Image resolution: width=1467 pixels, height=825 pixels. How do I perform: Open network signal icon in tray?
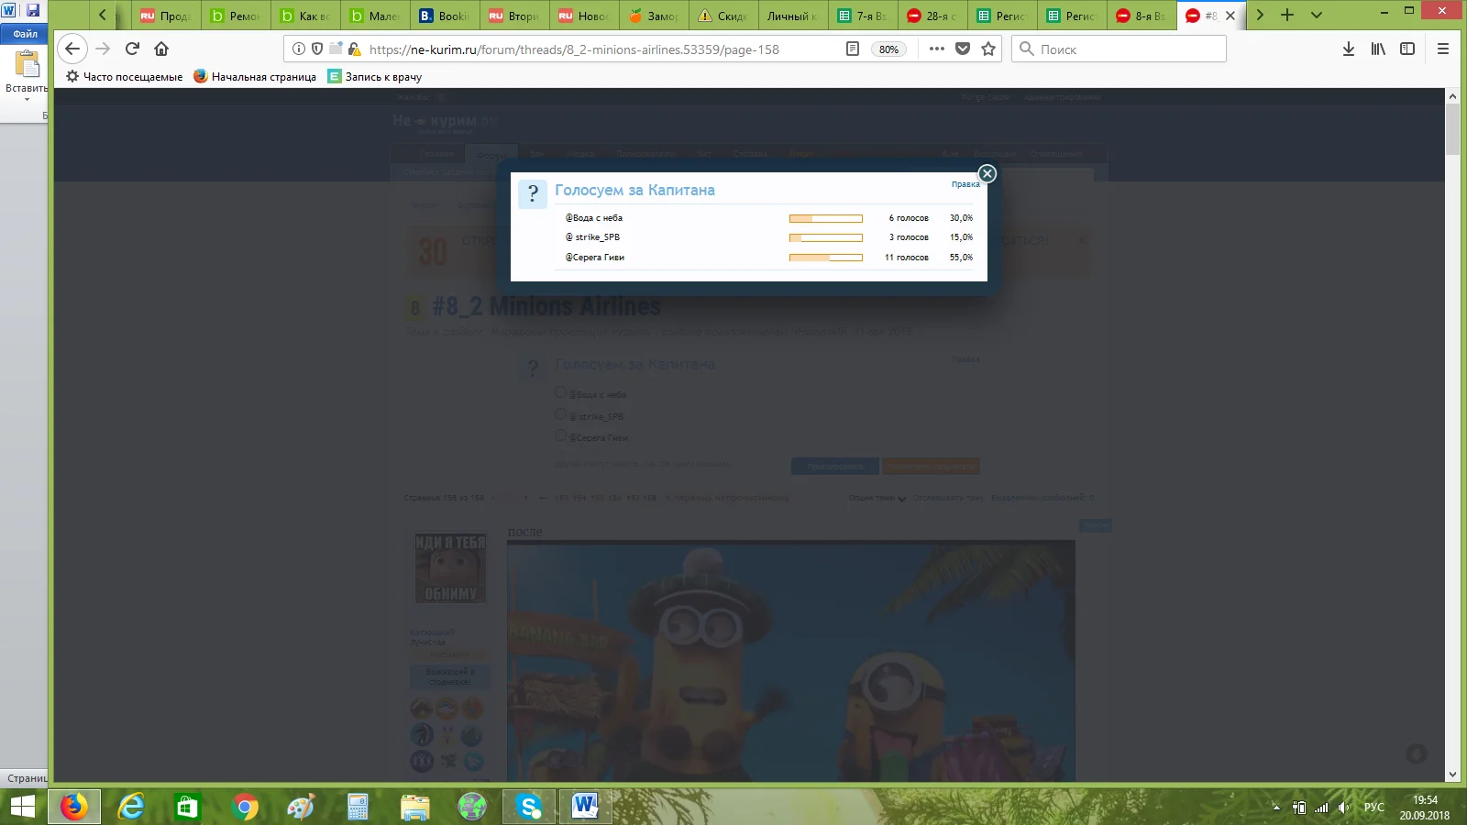(1321, 808)
